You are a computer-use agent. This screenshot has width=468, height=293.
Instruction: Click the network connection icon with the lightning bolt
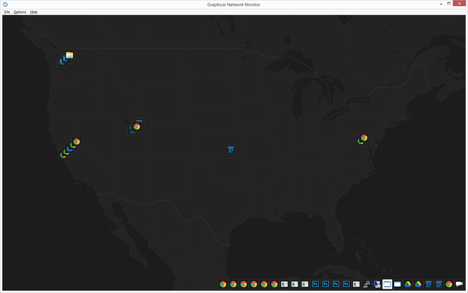[367, 284]
